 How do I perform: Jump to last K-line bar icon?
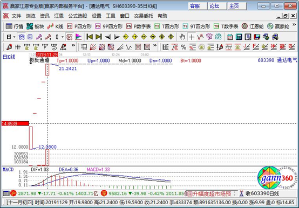pos(99,37)
